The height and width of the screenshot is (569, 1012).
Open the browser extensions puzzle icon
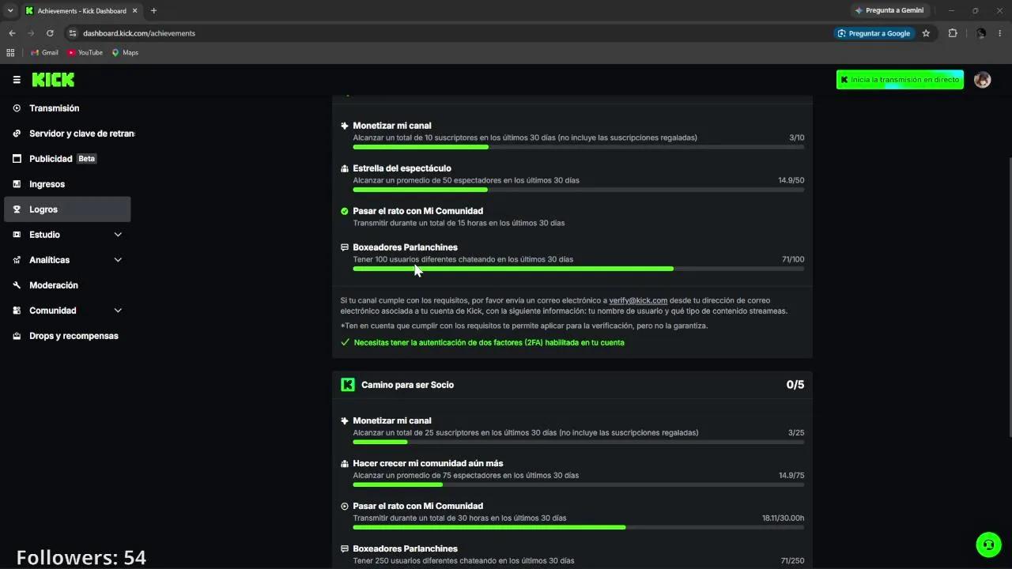pos(952,33)
